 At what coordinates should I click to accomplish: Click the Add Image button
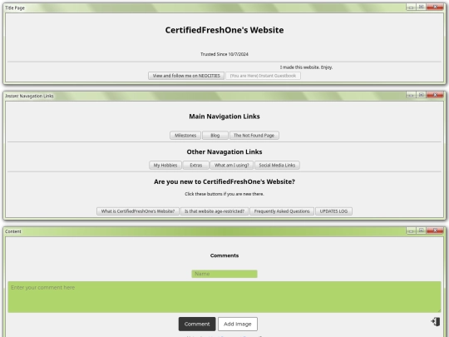(x=237, y=324)
